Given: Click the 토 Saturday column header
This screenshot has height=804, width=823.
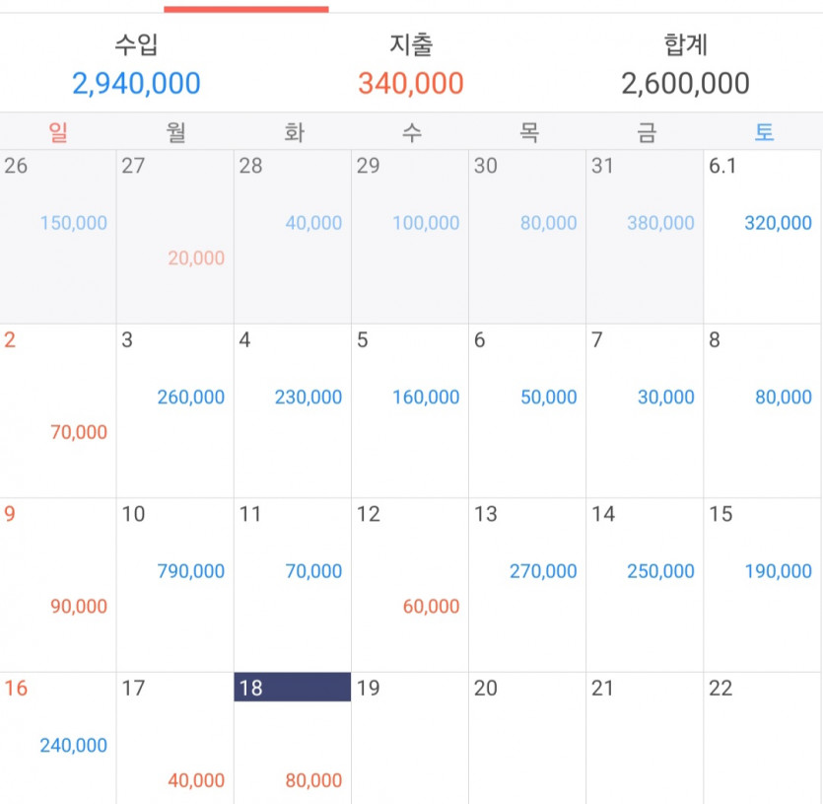Looking at the screenshot, I should coord(764,131).
